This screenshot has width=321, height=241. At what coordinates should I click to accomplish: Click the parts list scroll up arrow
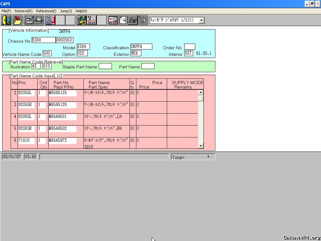(201, 93)
